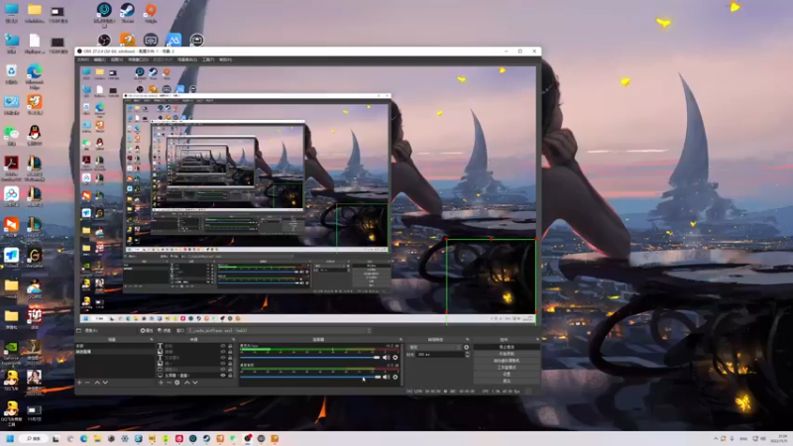Open the Windows Start menu
The height and width of the screenshot is (446, 793).
coord(10,438)
